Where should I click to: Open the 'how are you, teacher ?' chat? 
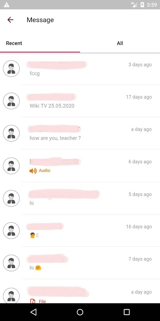(80, 133)
